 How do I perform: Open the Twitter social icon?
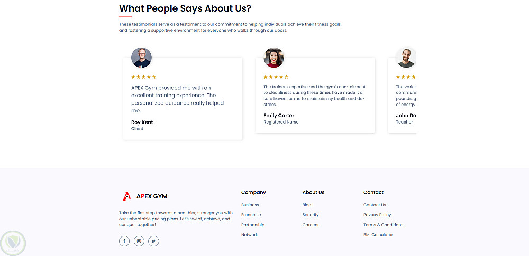coord(153,241)
